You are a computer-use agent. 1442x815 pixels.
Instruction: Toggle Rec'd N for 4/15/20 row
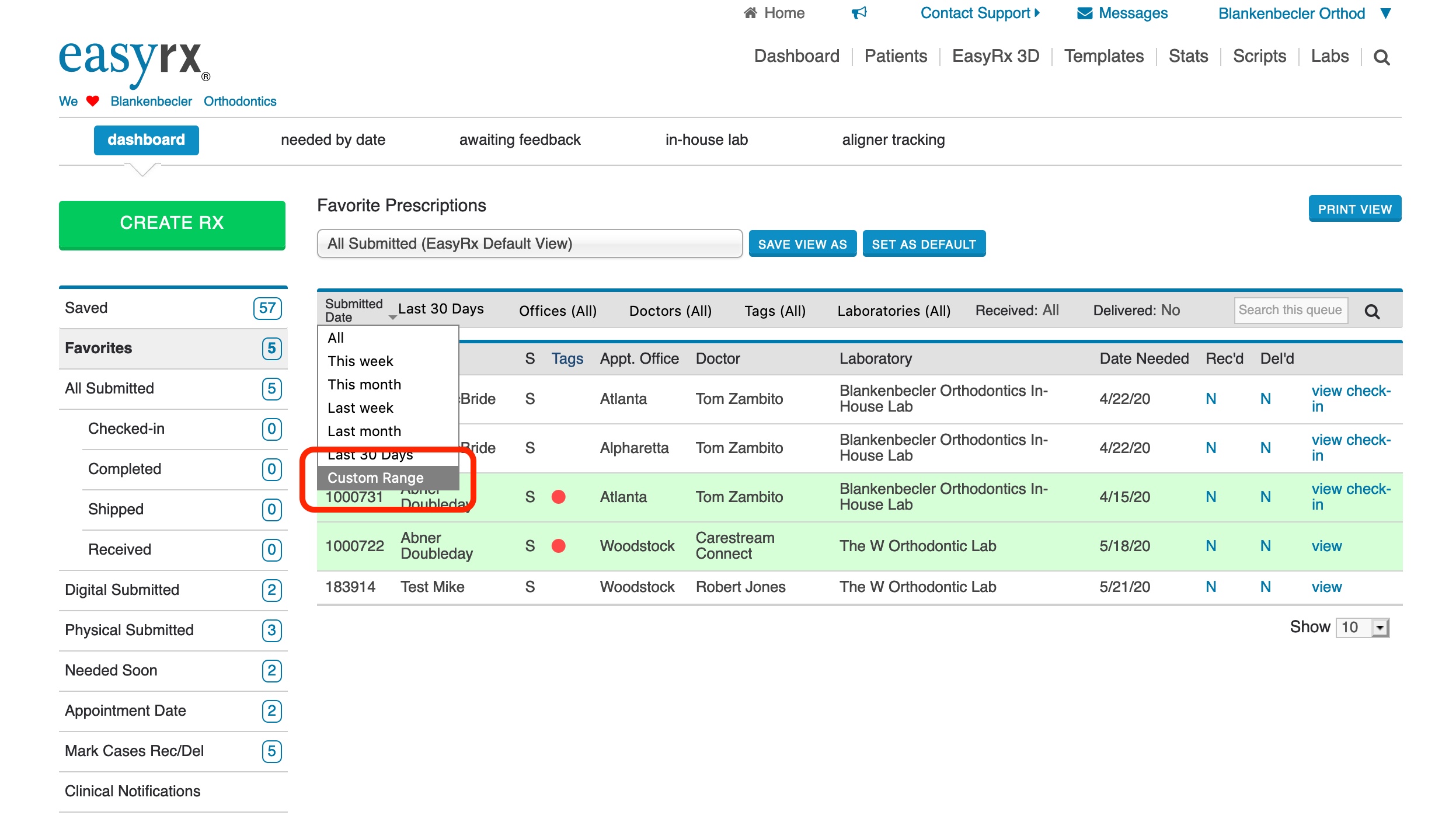(x=1211, y=497)
